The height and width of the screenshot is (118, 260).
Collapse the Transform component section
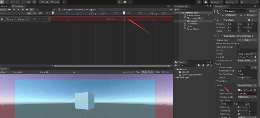[215, 20]
